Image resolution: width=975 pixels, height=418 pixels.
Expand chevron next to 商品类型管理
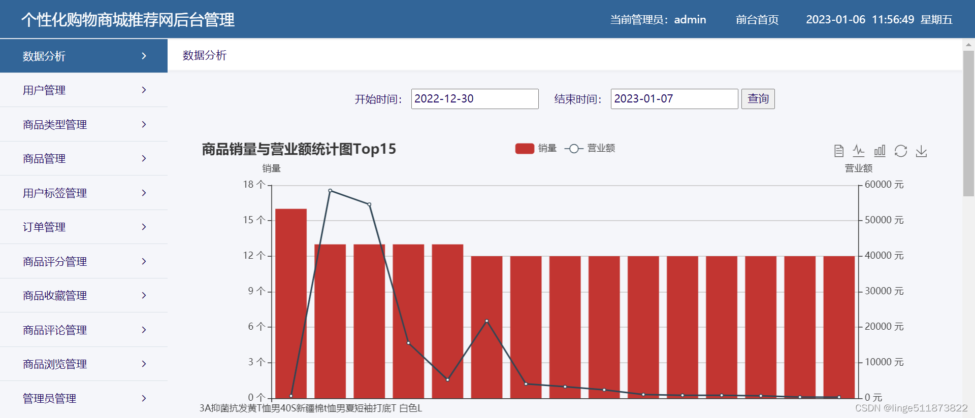coord(144,124)
